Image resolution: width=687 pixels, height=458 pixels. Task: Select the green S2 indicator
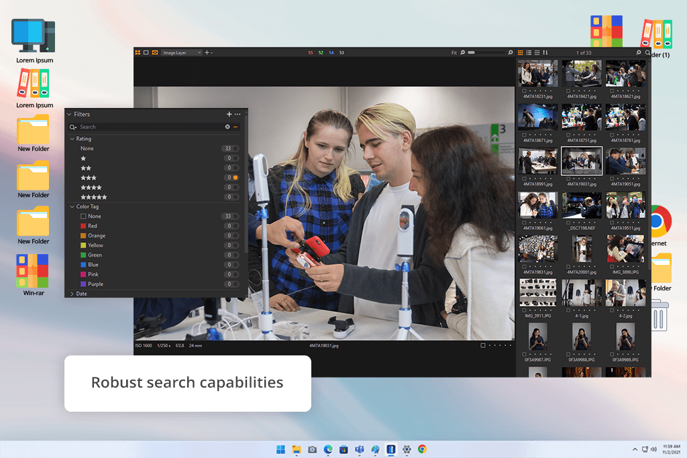point(321,52)
